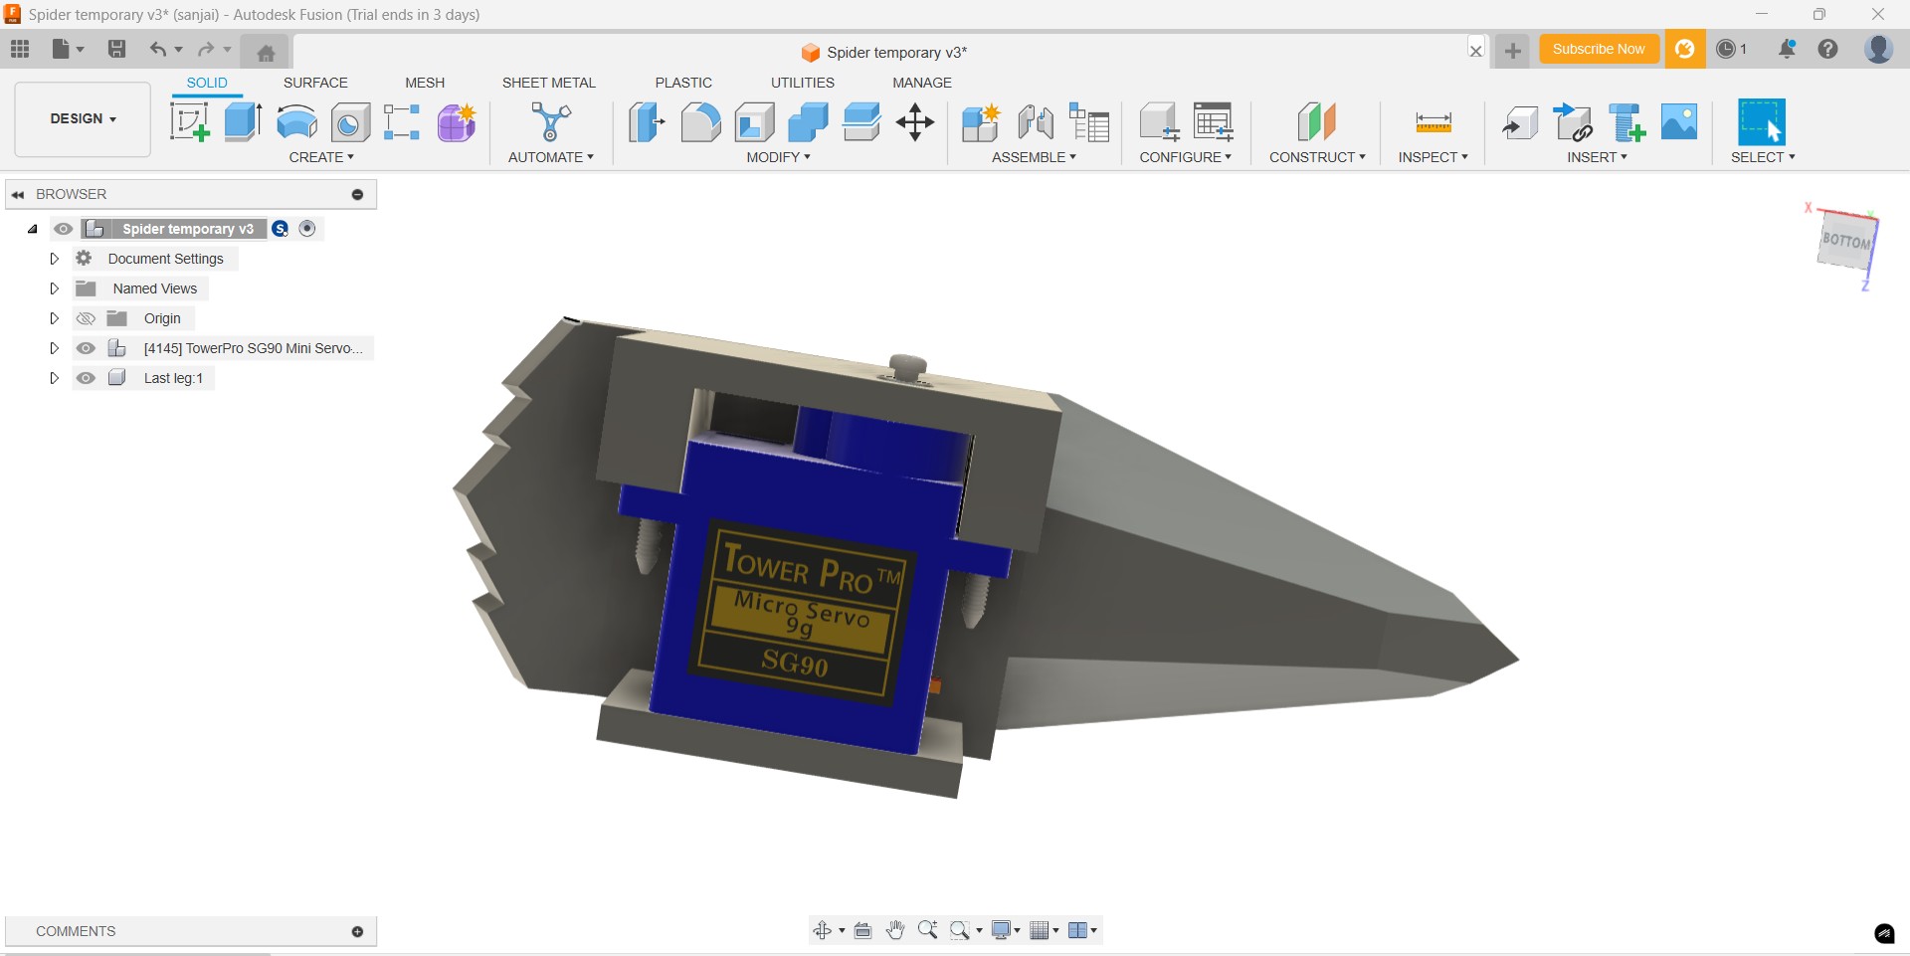The width and height of the screenshot is (1910, 956).
Task: Select the Rectangular Pattern tool
Action: click(x=402, y=122)
